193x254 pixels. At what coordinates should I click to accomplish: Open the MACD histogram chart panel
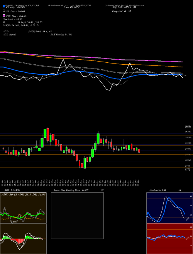point(23,239)
